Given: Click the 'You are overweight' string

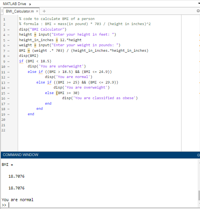Looking at the screenshot, I should pyautogui.click(x=86, y=87).
